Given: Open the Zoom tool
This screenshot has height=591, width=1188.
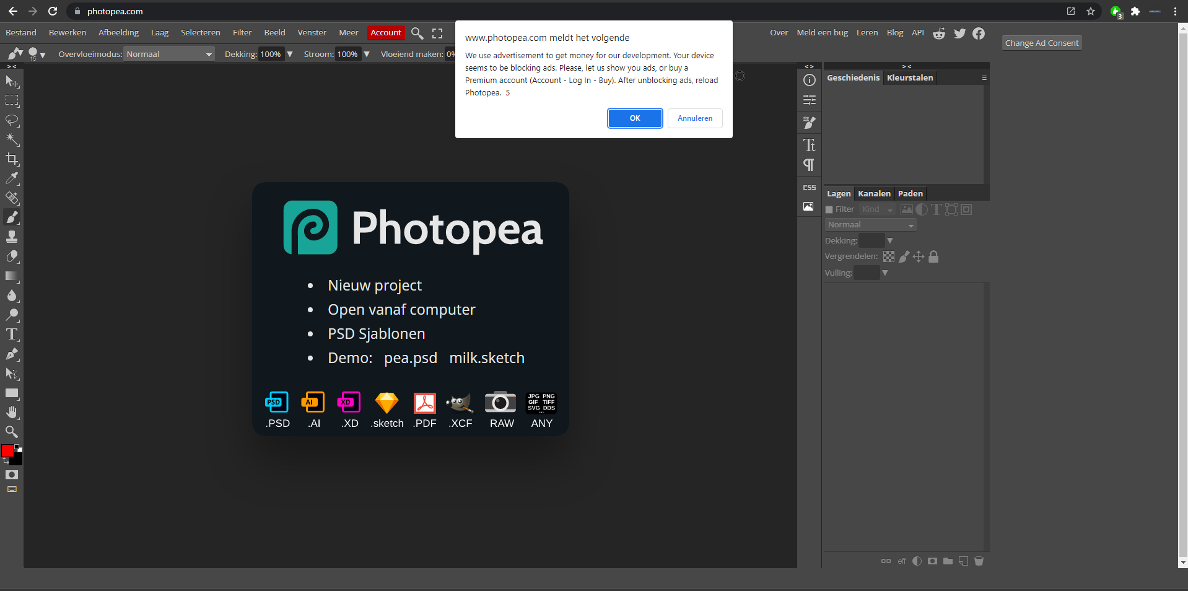Looking at the screenshot, I should [x=11, y=432].
